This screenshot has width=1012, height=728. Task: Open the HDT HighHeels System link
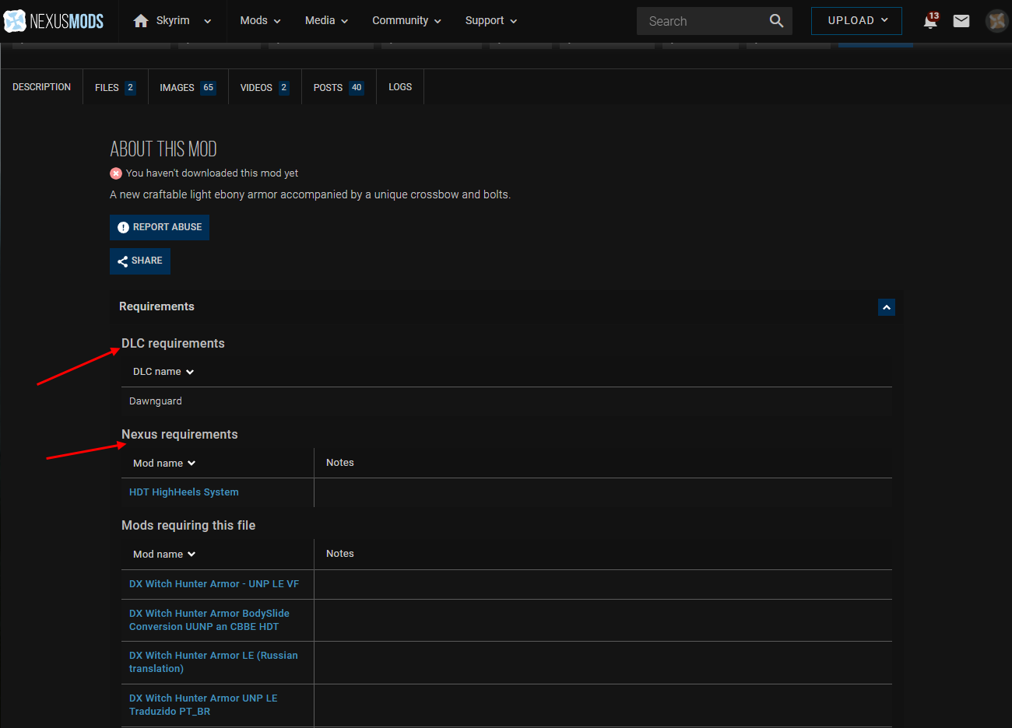click(x=184, y=492)
